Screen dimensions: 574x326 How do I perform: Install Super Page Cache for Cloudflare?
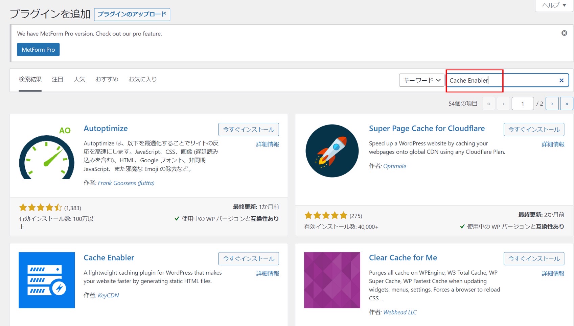534,130
